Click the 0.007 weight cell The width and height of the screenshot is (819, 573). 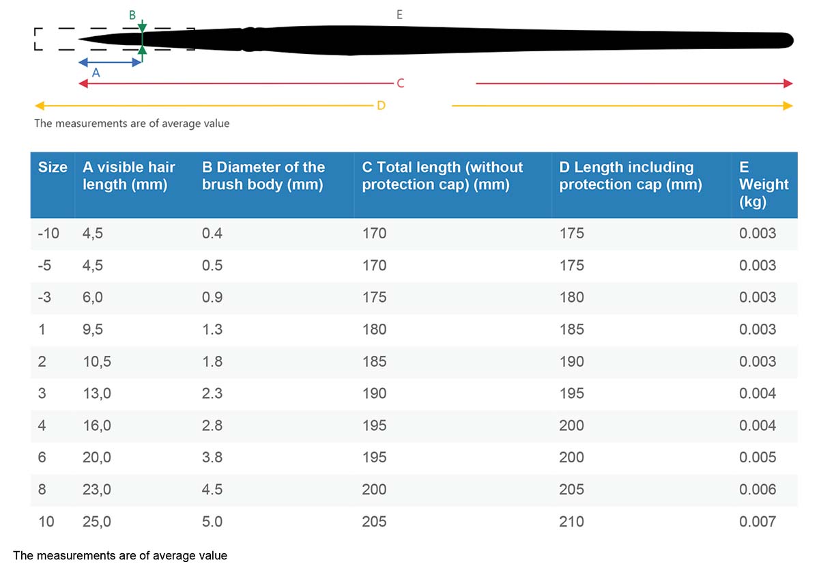[758, 522]
